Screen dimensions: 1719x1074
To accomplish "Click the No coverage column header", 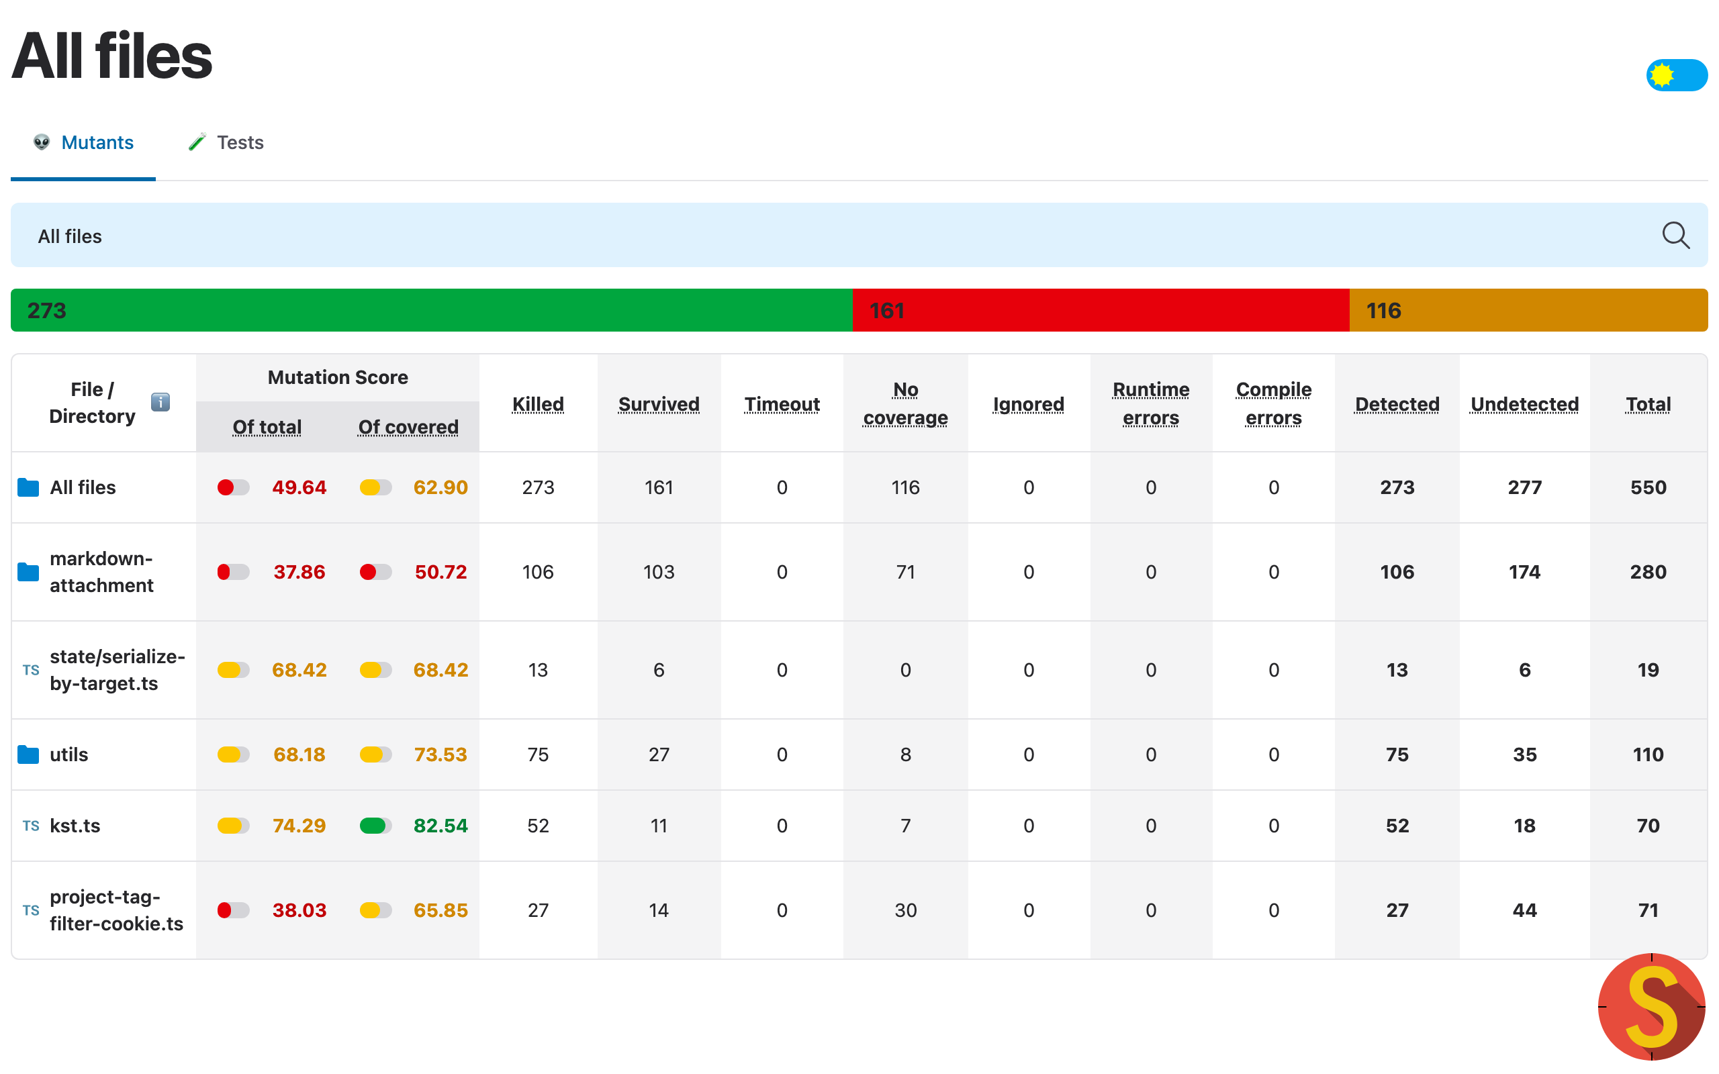I will 905,403.
